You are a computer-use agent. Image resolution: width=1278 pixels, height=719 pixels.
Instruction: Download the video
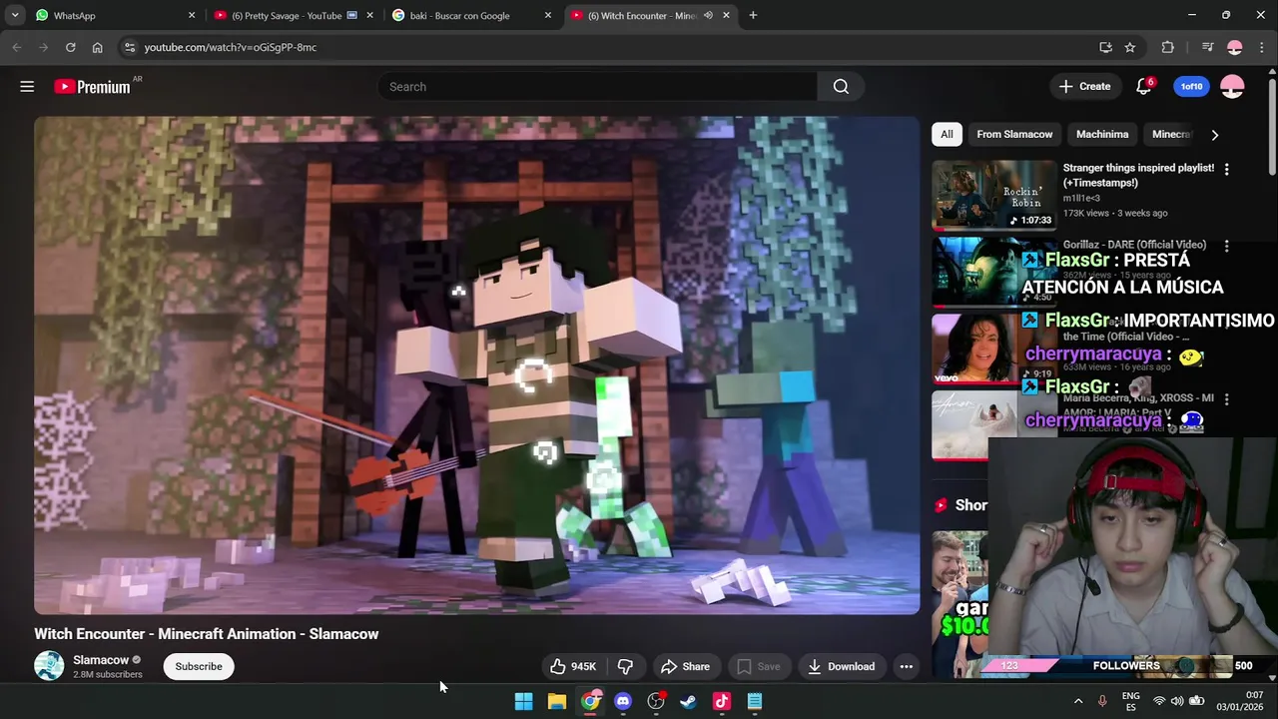[841, 666]
